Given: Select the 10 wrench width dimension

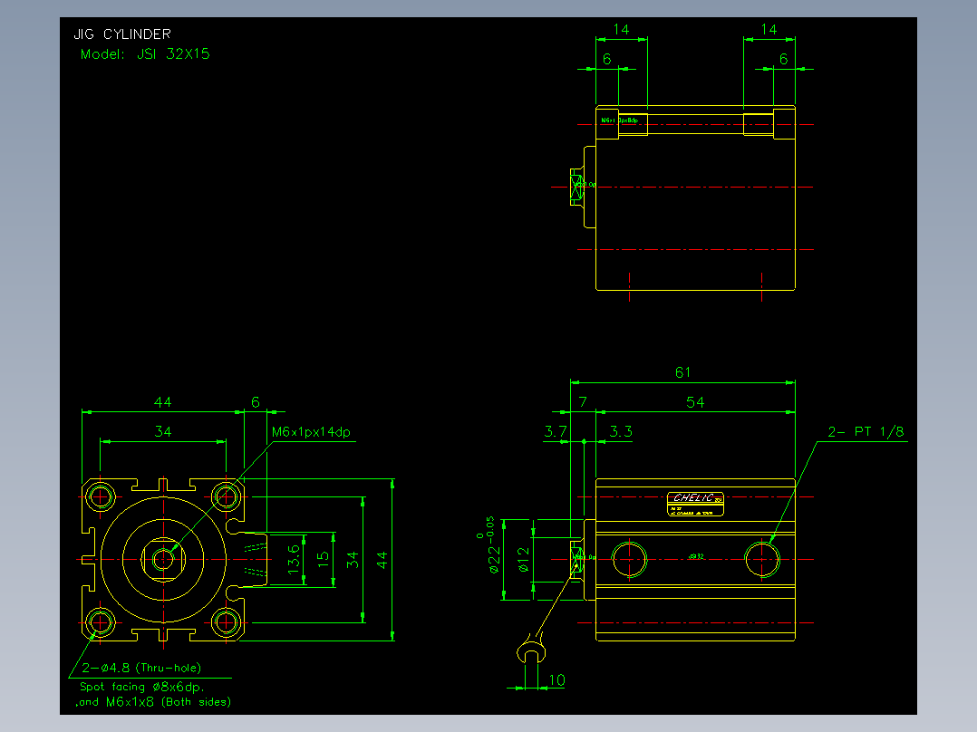Looking at the screenshot, I should tap(556, 679).
